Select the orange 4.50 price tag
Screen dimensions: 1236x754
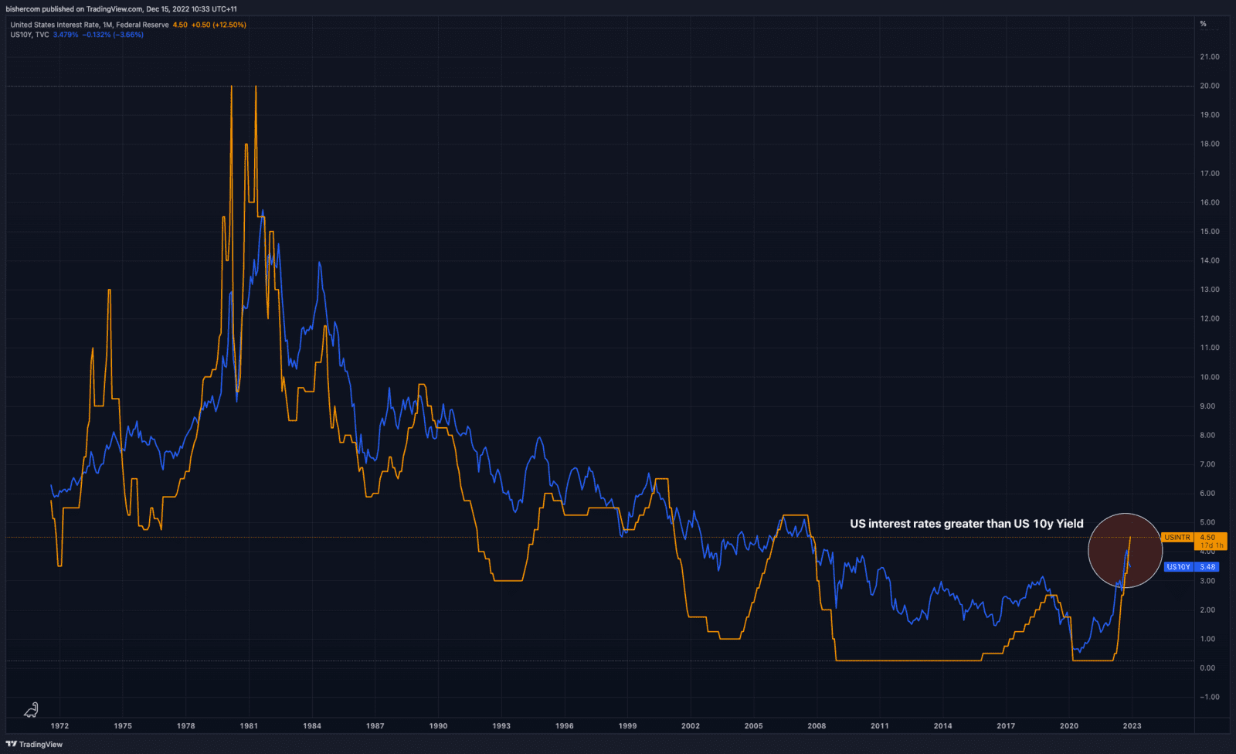click(x=1208, y=537)
